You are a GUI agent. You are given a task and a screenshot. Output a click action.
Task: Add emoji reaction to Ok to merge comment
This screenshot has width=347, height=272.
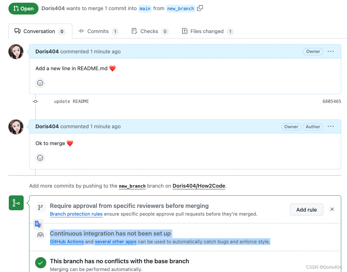pos(40,158)
